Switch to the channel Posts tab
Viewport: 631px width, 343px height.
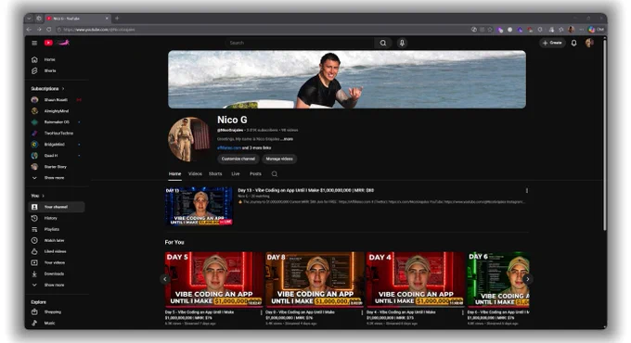255,174
